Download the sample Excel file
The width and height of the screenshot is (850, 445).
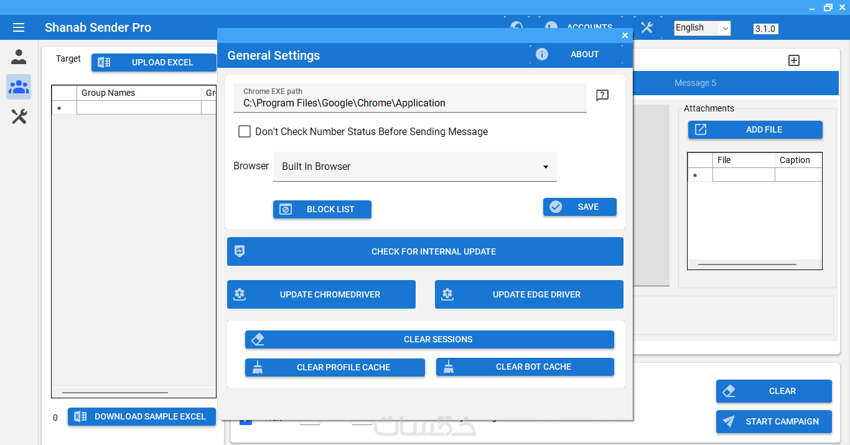[x=141, y=416]
